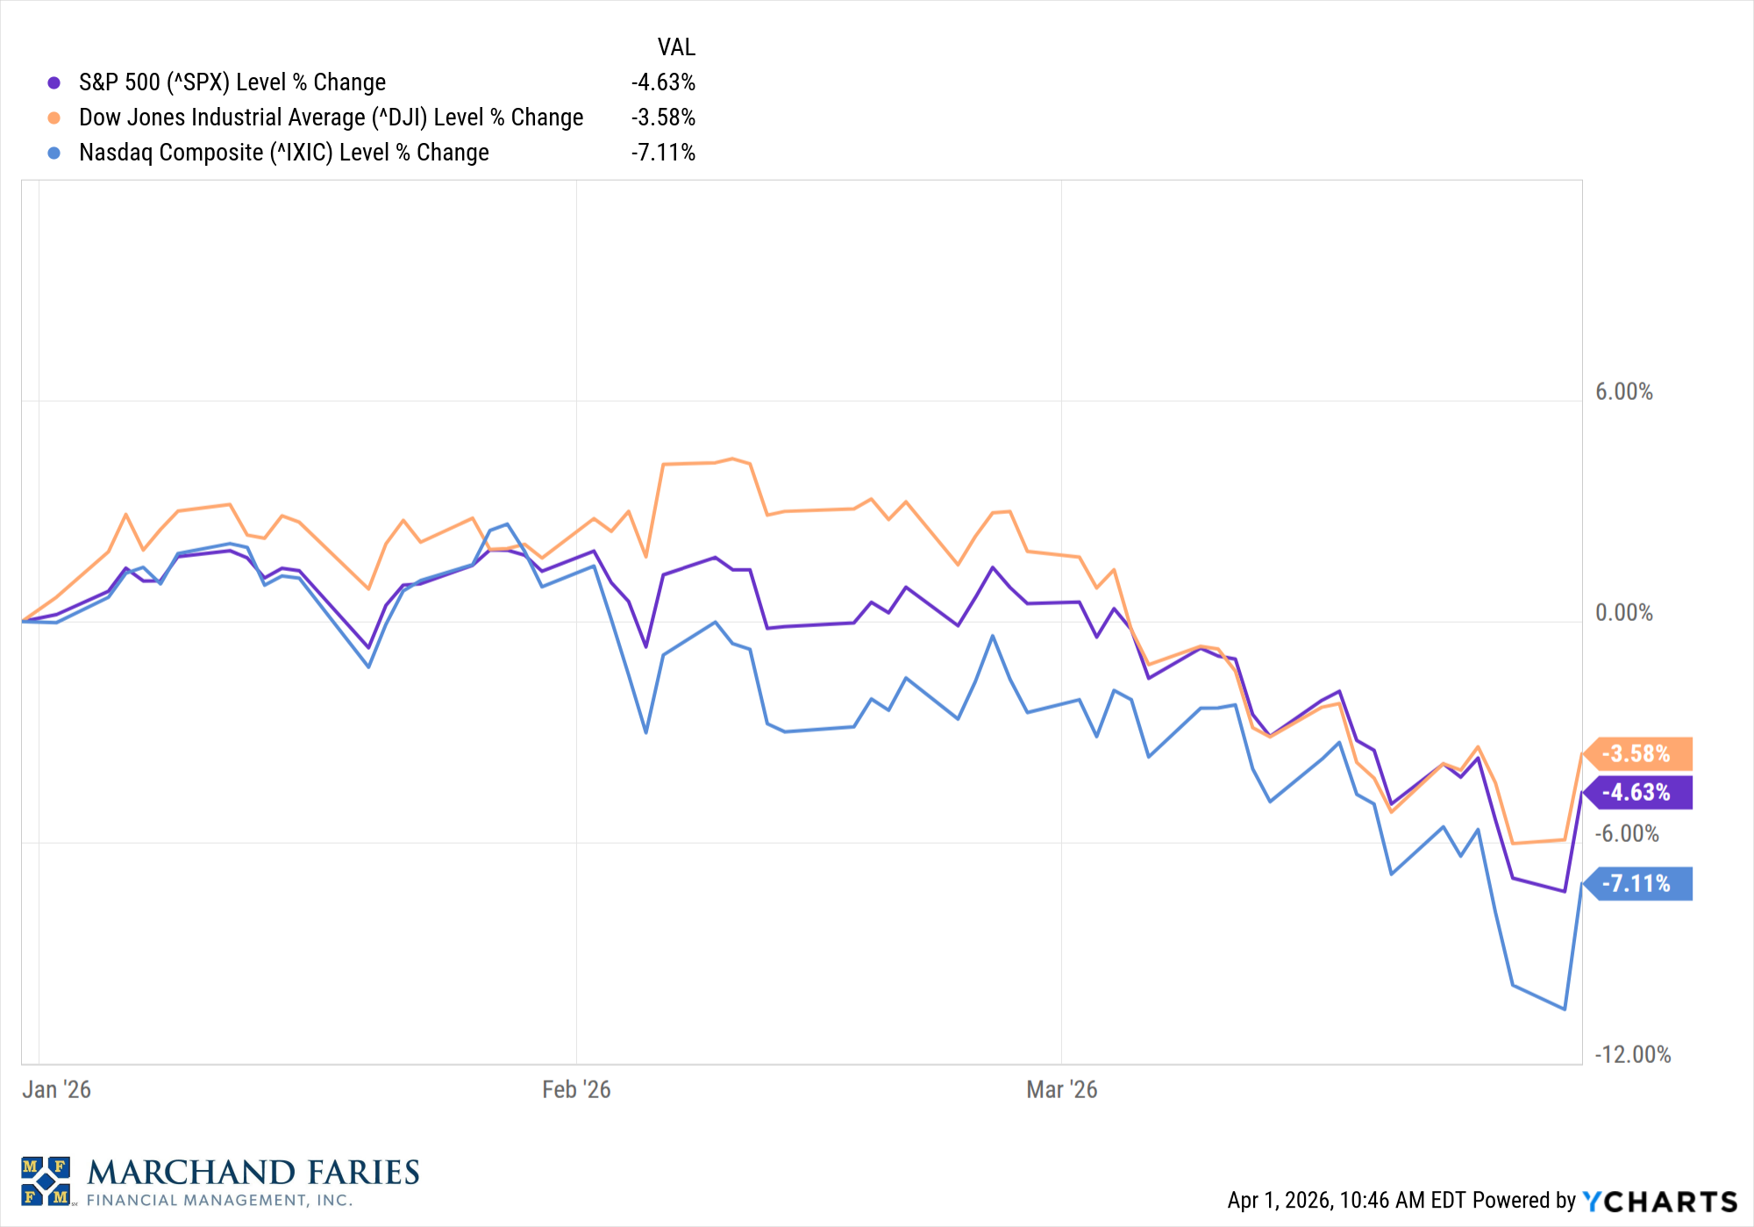Select the Dow Jones Industrial Average legend label
1754x1227 pixels.
click(331, 118)
